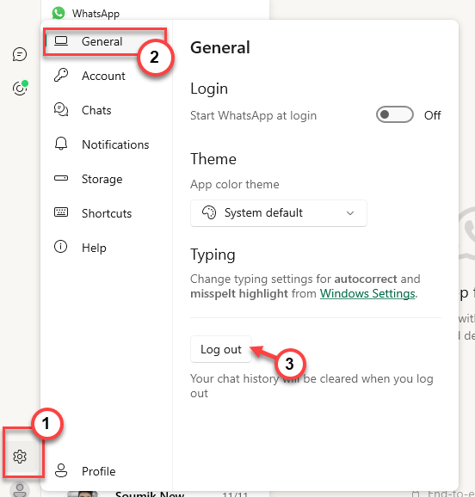Open the Windows Settings link
The image size is (475, 497).
pyautogui.click(x=367, y=293)
